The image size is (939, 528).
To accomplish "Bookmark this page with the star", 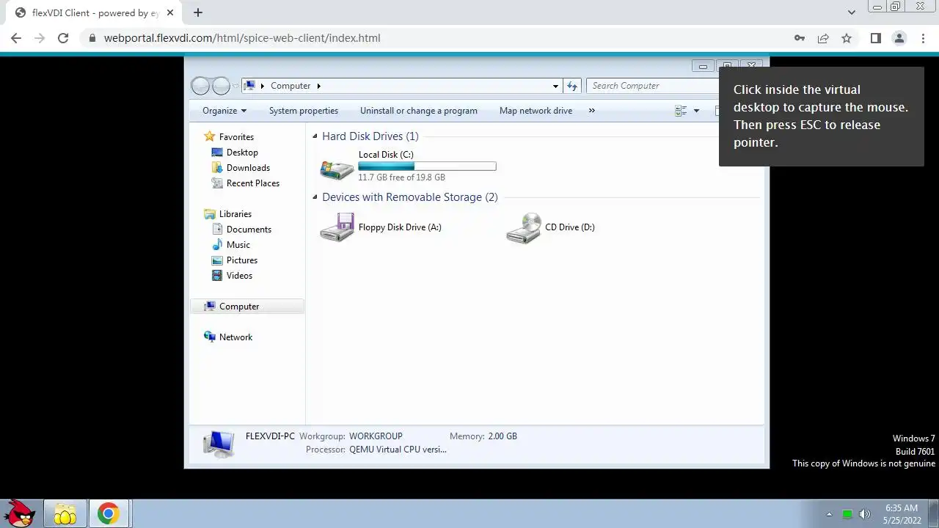I will pos(847,38).
